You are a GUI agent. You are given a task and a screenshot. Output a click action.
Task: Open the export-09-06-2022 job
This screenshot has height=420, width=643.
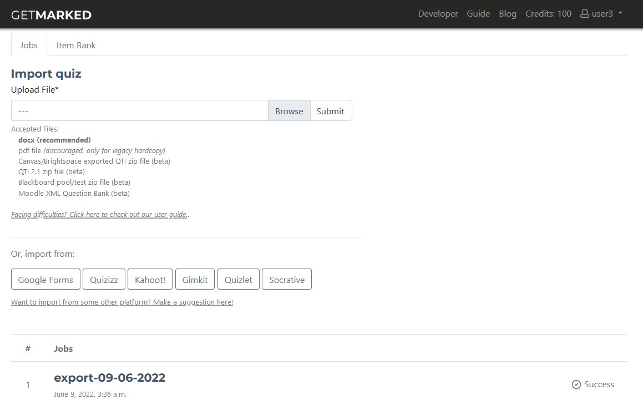[109, 377]
